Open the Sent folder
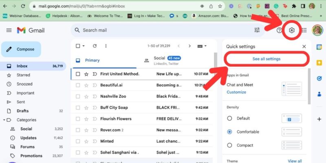Viewport: 326px width, 163px height. (33, 102)
